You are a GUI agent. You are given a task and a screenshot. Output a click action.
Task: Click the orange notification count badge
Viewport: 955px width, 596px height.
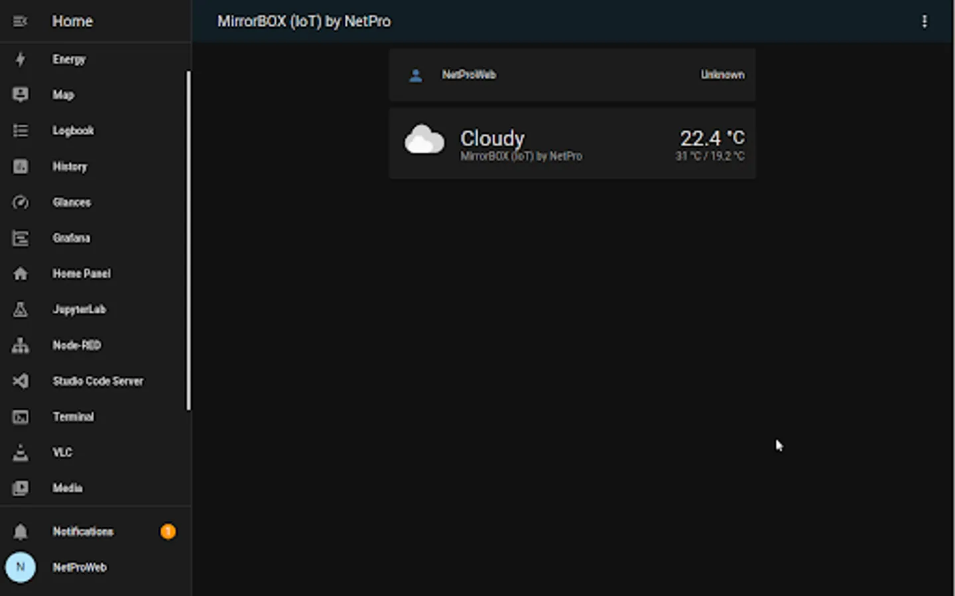[168, 531]
